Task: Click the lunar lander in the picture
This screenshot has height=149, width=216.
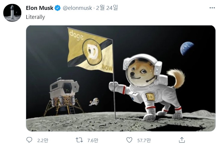Action: pos(63,97)
